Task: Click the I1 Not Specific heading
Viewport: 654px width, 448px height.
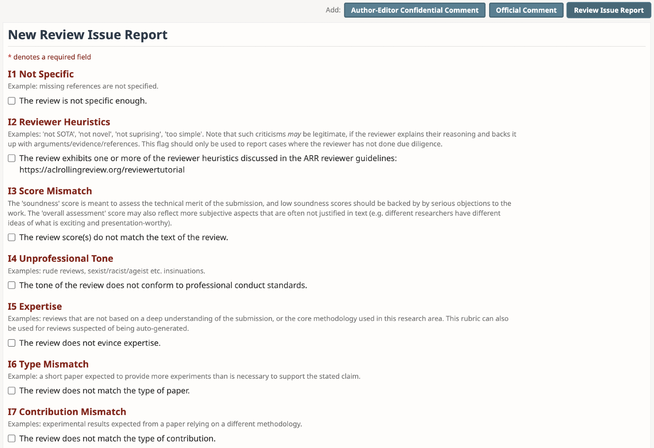Action: (41, 74)
